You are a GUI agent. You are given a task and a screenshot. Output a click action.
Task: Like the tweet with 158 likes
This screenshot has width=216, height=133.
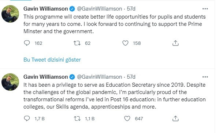(x=125, y=43)
